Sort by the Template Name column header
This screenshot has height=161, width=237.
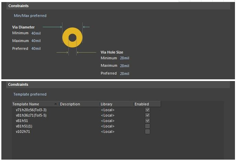[x=26, y=104]
